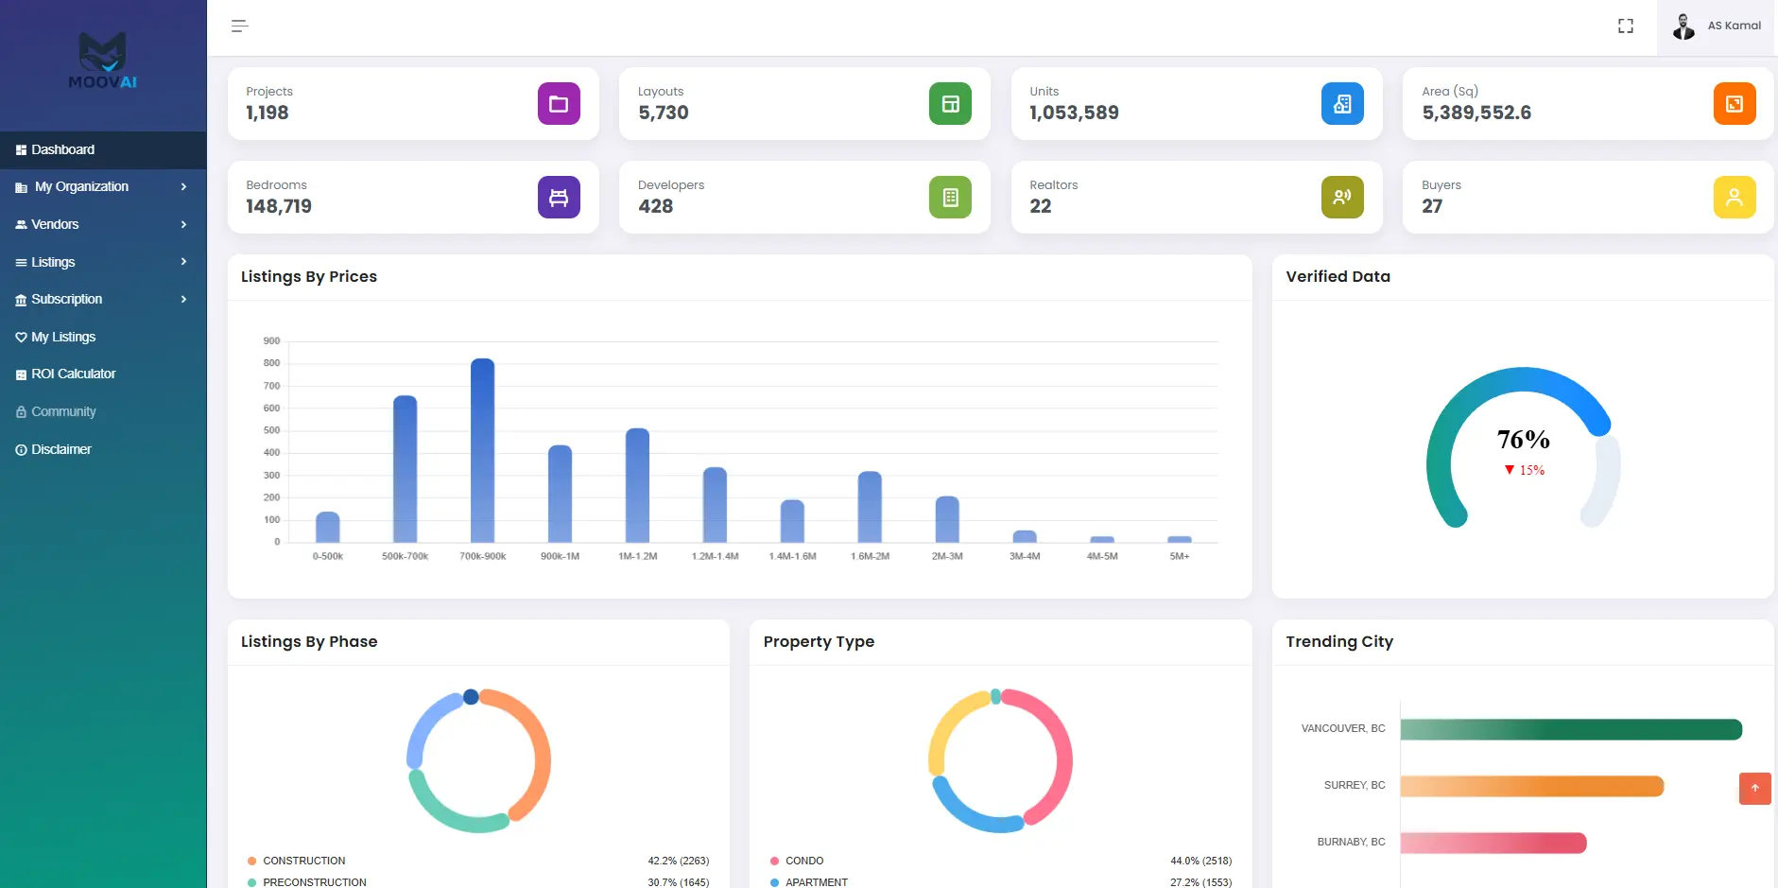Click the olive Realtors icon
This screenshot has width=1778, height=888.
tap(1341, 198)
